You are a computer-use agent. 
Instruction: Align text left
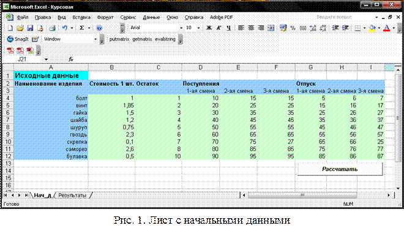click(x=241, y=28)
